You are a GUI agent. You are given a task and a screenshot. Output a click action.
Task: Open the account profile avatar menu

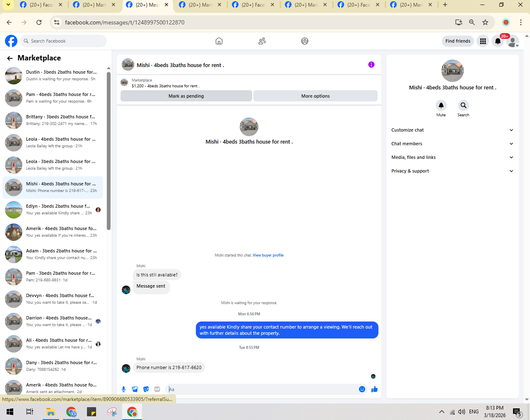click(513, 41)
